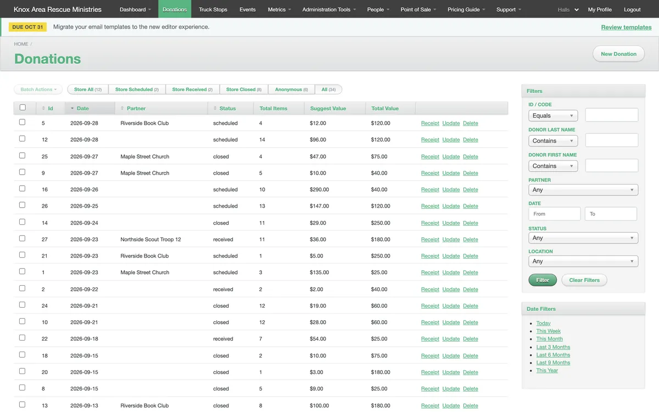The height and width of the screenshot is (412, 659).
Task: View the All (34) donations tab
Action: tap(328, 89)
